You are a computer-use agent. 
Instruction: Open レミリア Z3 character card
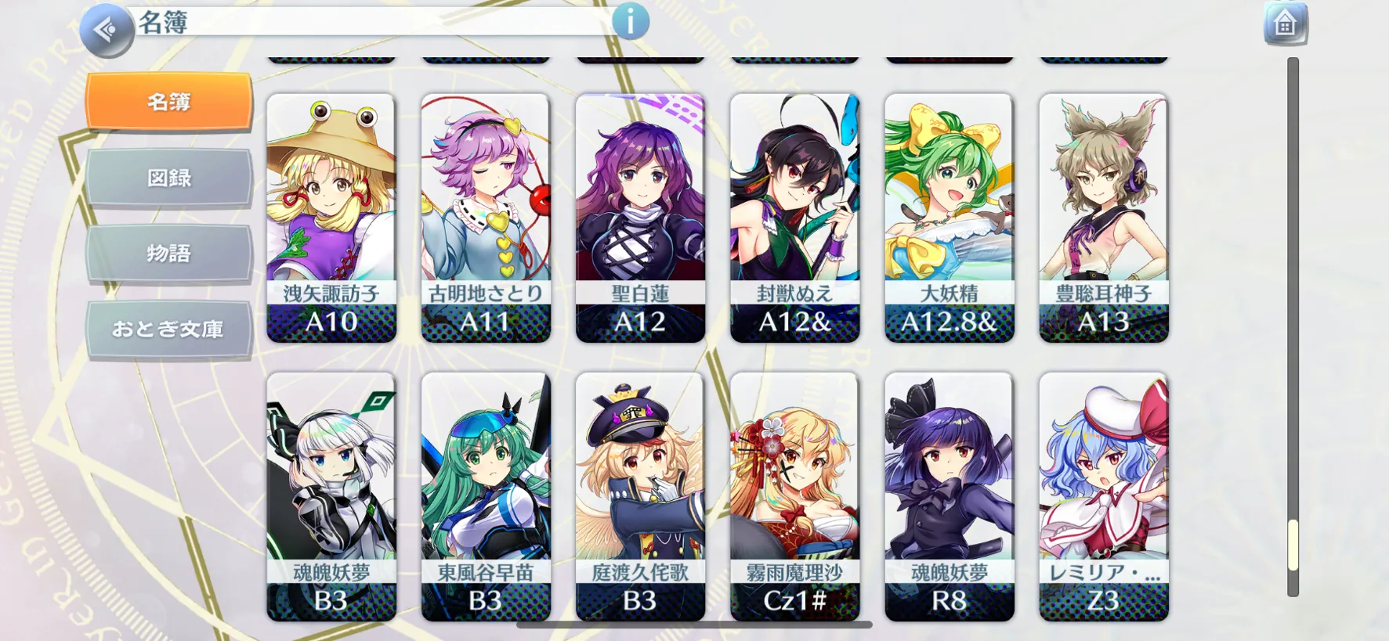(x=1104, y=497)
